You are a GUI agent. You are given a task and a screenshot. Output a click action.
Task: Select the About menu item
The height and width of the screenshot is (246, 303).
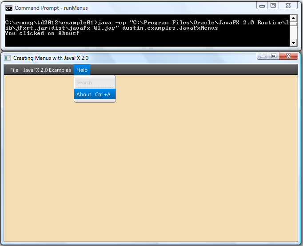coord(95,94)
